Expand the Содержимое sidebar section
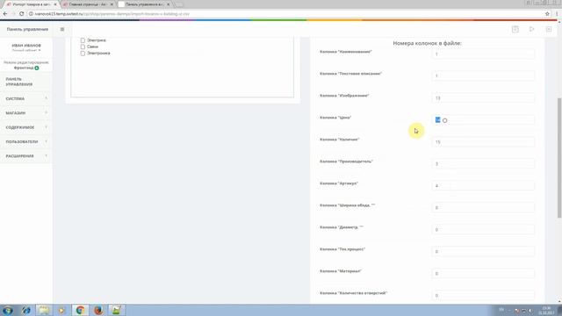The height and width of the screenshot is (316, 562). pyautogui.click(x=25, y=127)
